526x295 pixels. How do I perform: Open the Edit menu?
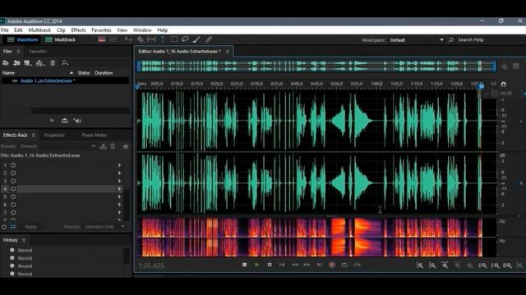18,30
